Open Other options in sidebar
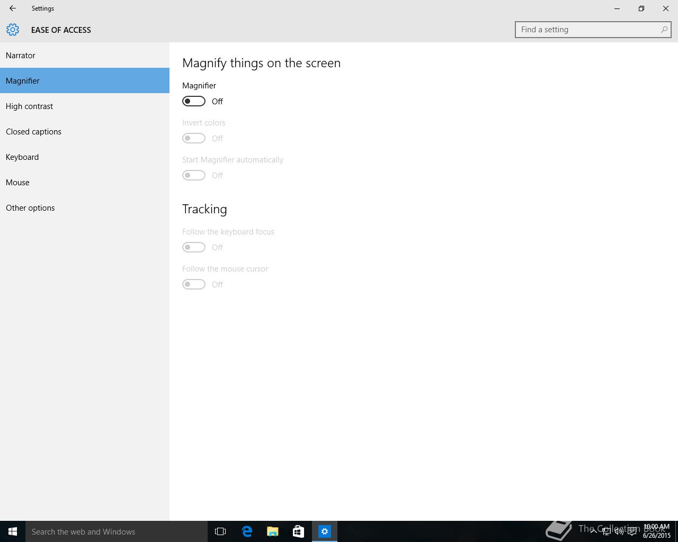This screenshot has height=542, width=678. click(85, 207)
